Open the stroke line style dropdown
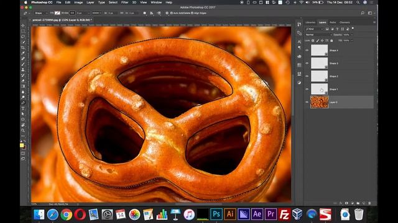398x223 pixels. (x=97, y=13)
